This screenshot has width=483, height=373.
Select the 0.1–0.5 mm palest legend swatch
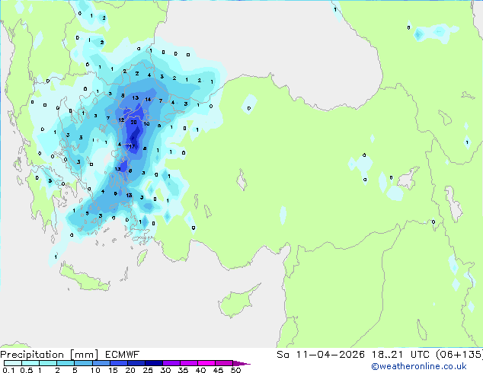point(13,363)
